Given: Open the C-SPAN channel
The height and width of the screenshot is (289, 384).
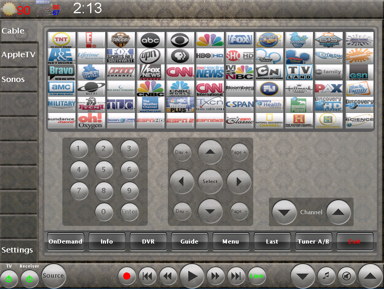Looking at the screenshot, I should tap(239, 104).
